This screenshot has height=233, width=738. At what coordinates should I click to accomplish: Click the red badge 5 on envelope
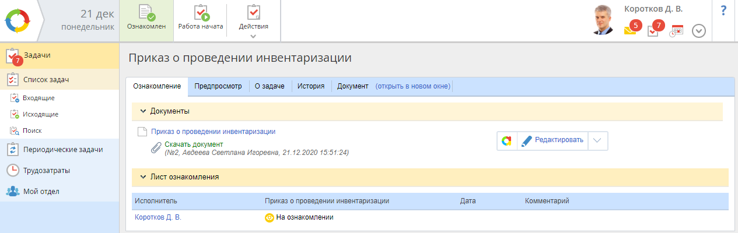pos(636,26)
